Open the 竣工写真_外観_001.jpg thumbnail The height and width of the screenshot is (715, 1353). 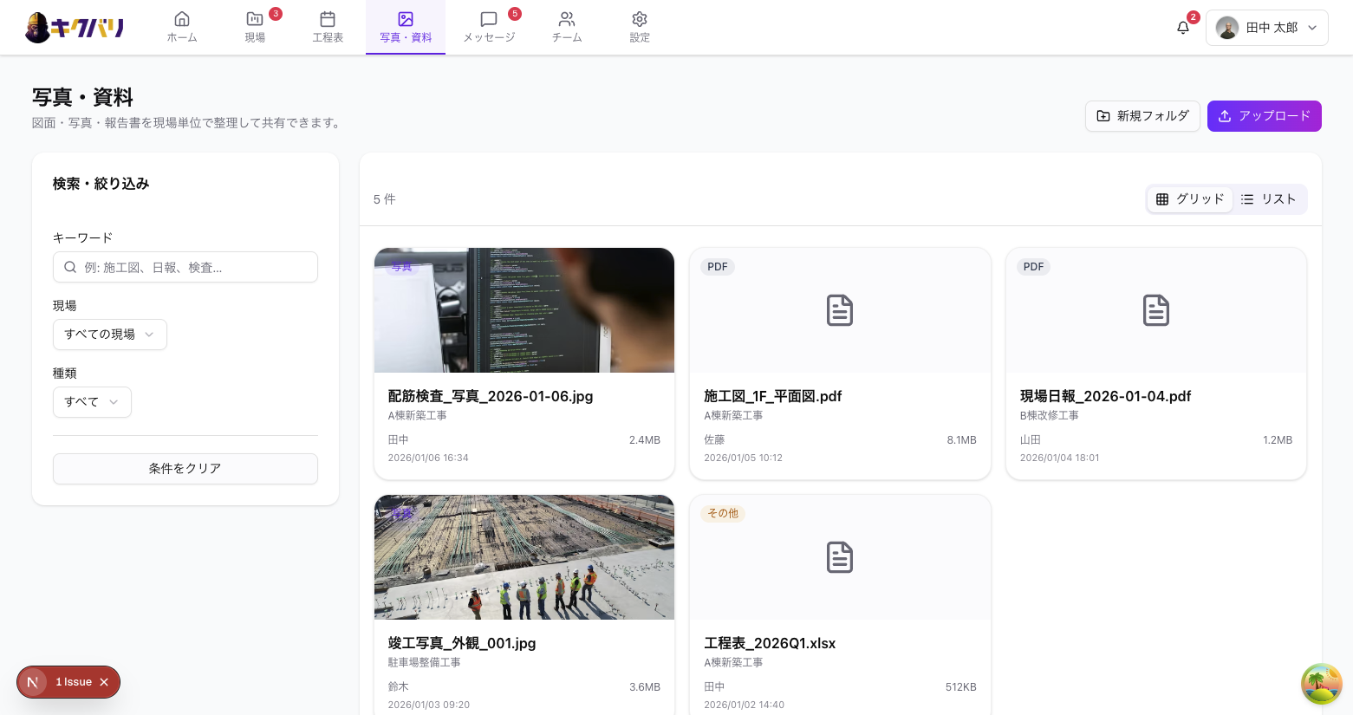pyautogui.click(x=524, y=557)
